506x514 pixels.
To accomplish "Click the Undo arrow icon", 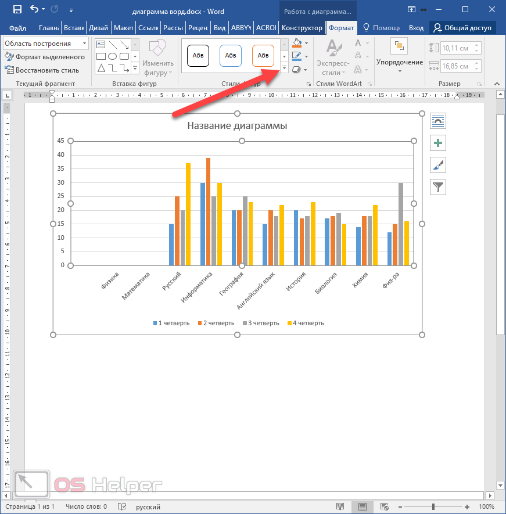I will tap(34, 9).
